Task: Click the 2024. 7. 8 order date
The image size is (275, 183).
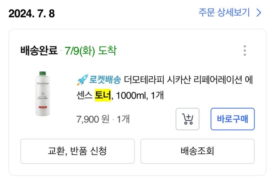Action: 31,14
